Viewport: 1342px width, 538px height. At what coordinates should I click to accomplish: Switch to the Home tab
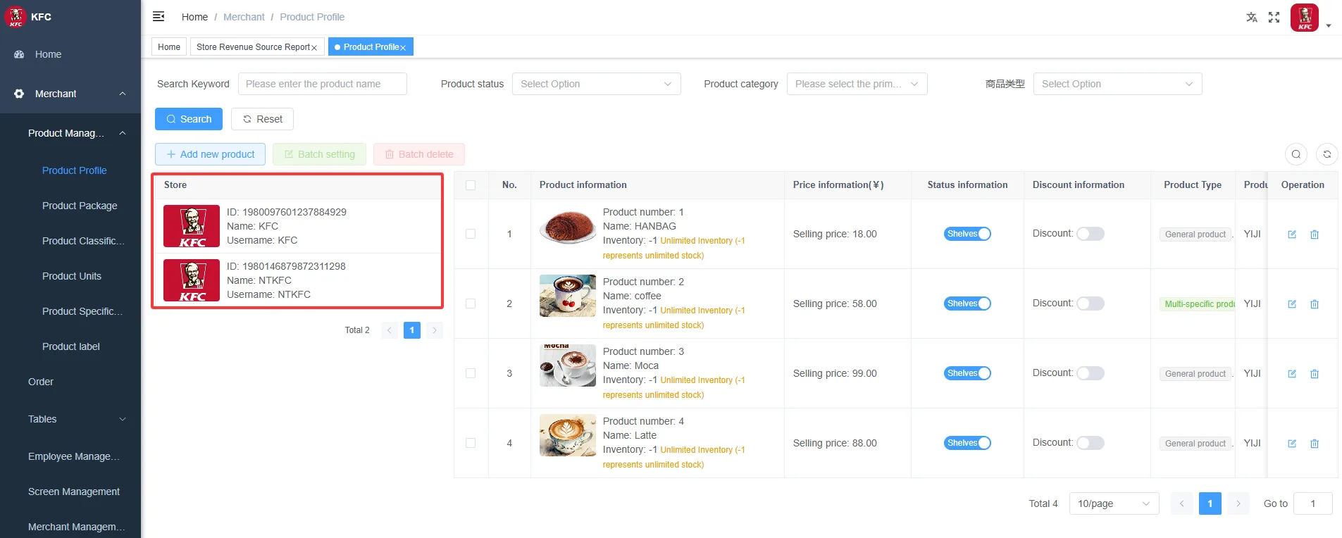point(169,47)
